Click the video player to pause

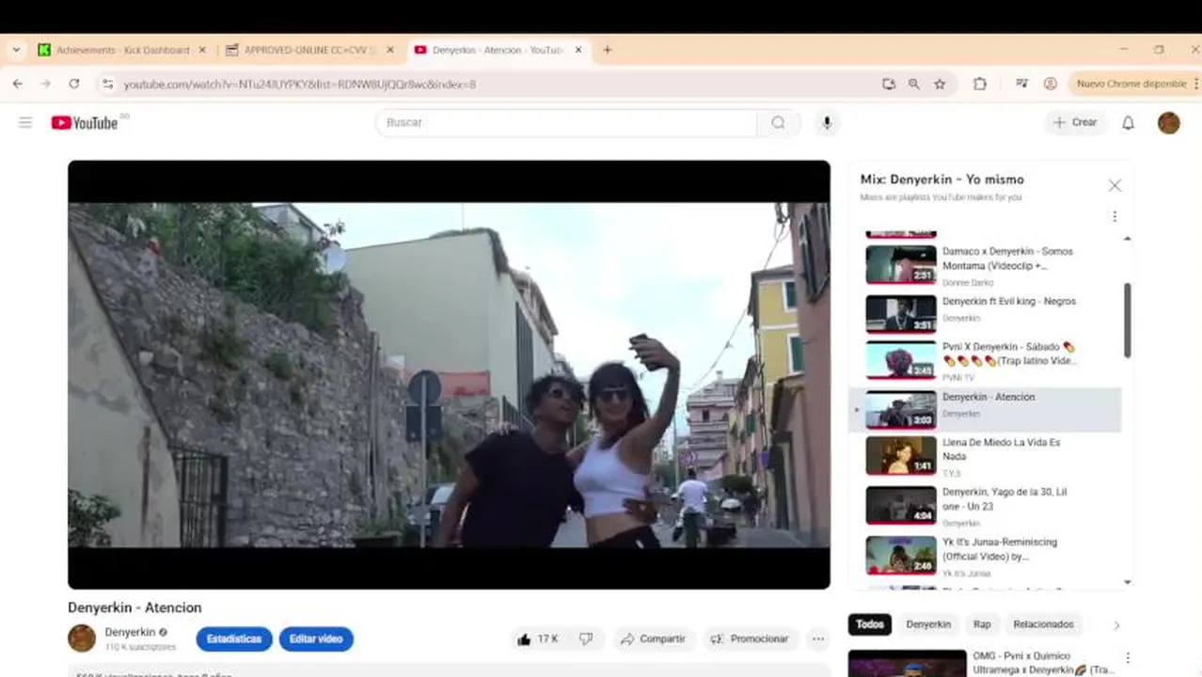click(x=449, y=374)
